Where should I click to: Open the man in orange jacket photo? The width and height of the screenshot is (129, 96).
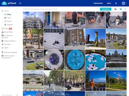click(95, 81)
